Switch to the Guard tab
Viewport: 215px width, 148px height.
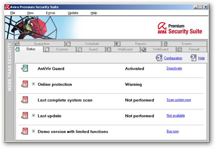click(x=91, y=49)
